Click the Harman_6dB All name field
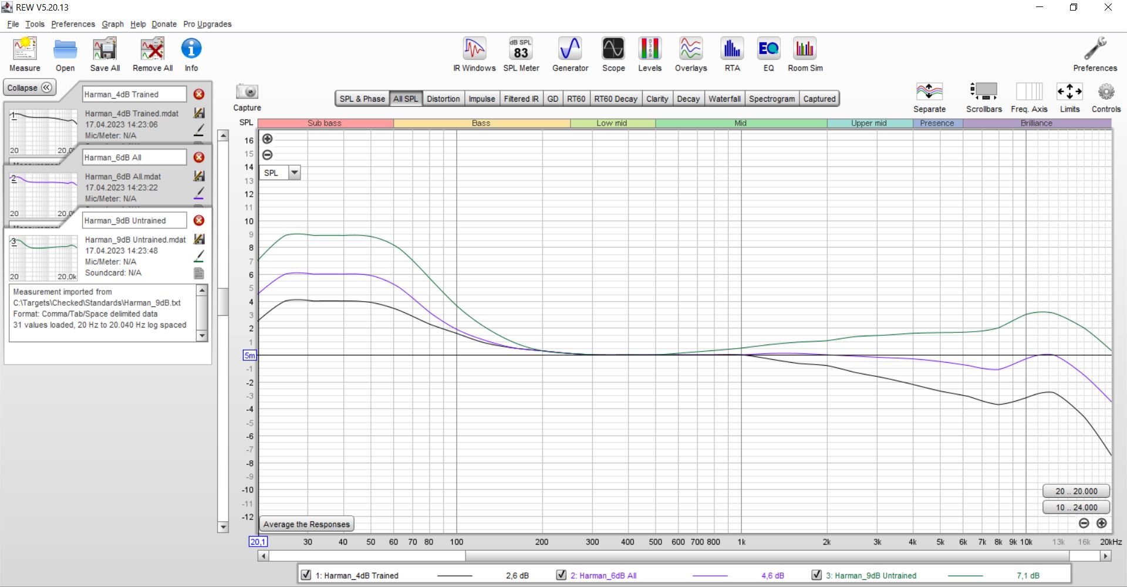This screenshot has width=1127, height=587. tap(134, 157)
